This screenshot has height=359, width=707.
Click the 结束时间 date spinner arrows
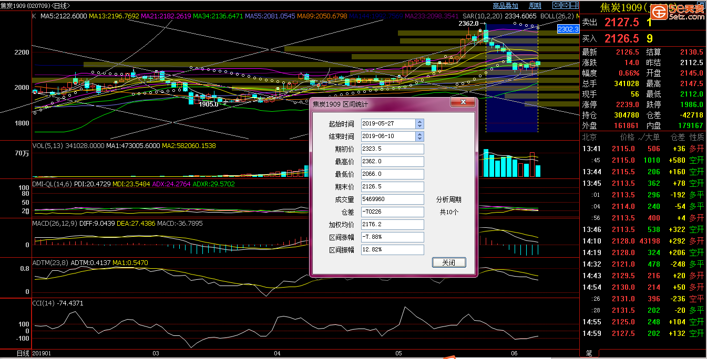pyautogui.click(x=419, y=136)
